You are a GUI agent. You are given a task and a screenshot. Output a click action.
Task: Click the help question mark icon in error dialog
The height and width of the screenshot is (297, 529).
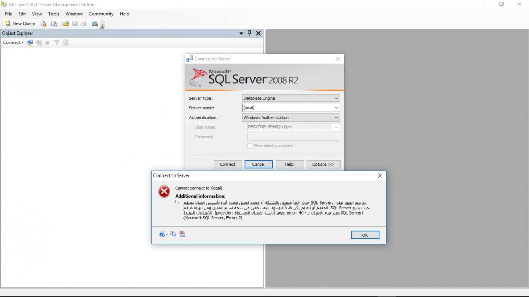coord(161,234)
